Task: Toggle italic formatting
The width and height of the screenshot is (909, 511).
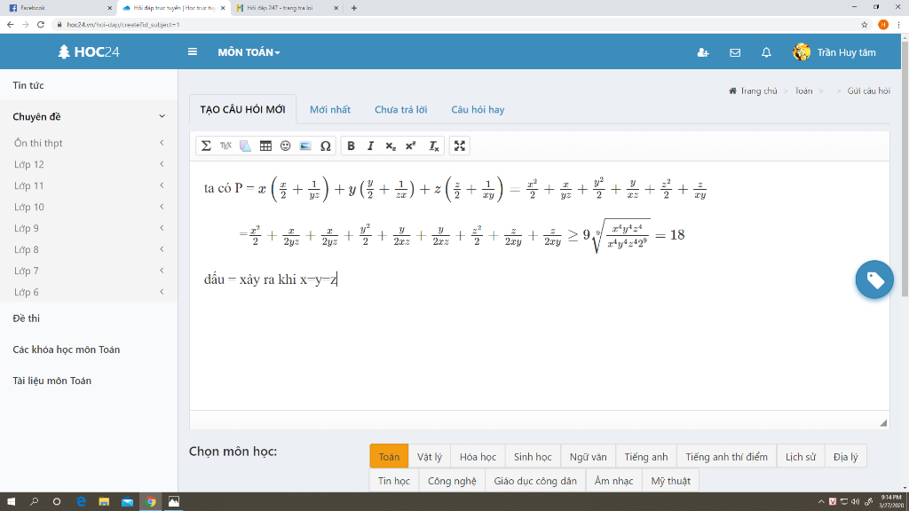Action: [370, 146]
